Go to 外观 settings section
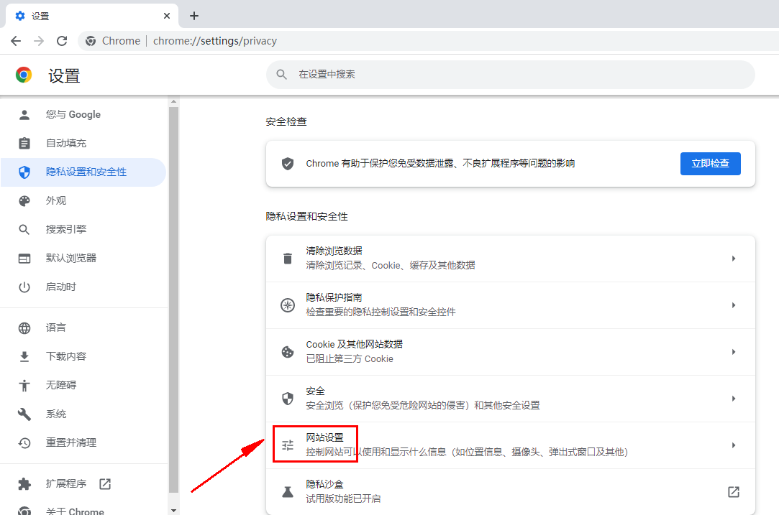779x515 pixels. pos(56,200)
